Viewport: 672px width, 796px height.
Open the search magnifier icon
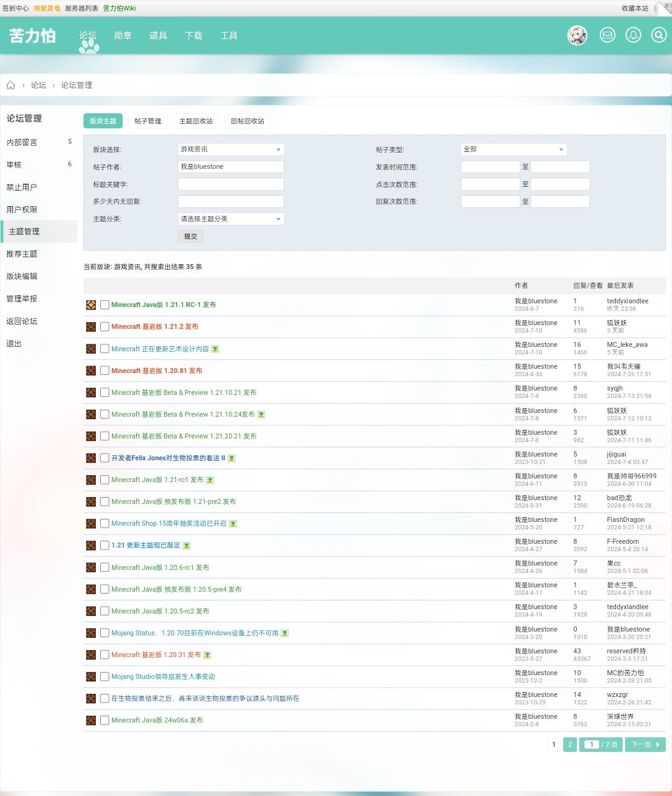[658, 36]
